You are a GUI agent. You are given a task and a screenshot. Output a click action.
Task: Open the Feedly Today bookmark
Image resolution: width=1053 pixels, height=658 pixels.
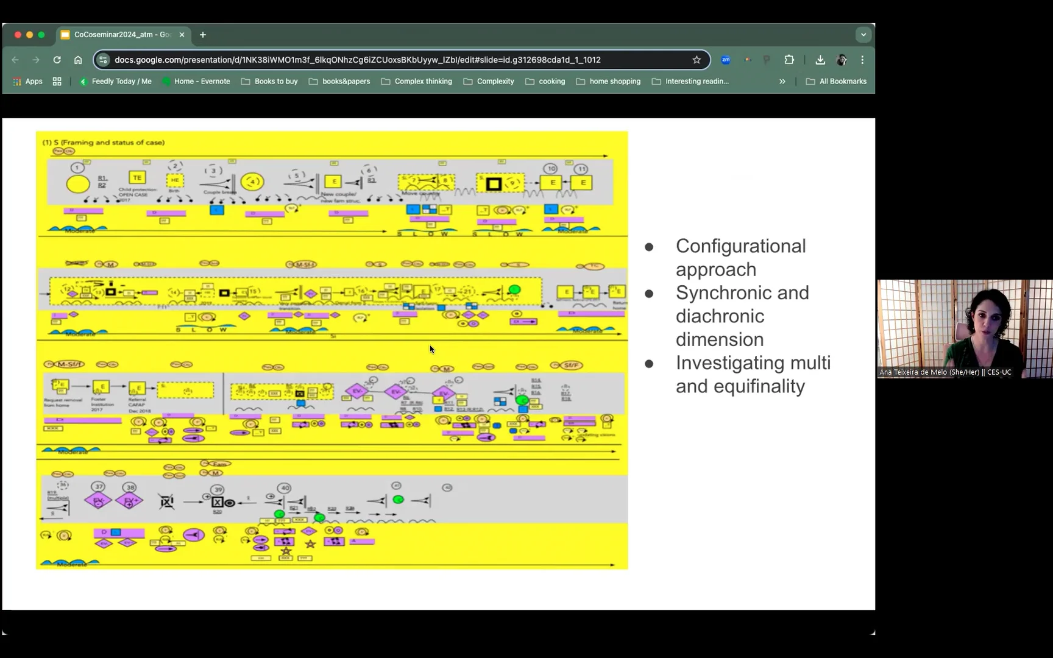pos(115,81)
